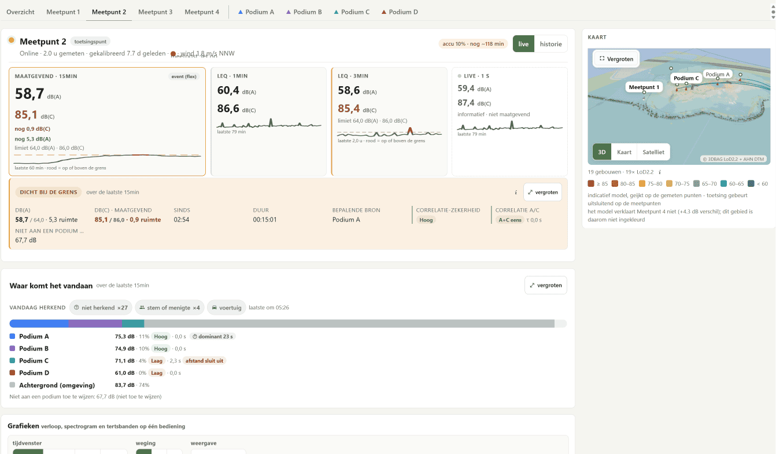Switch to the Meetpunt 3 tab
The height and width of the screenshot is (454, 776).
click(155, 12)
